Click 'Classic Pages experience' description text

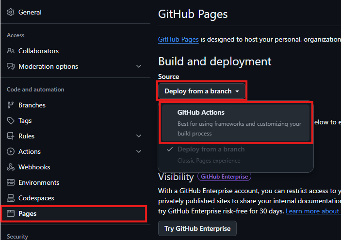coord(209,161)
